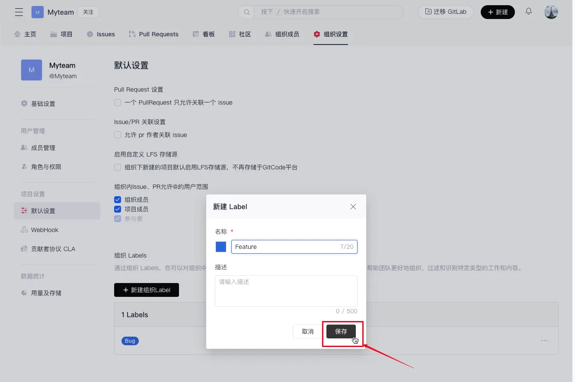
Task: Go to 用量及存储 statistics page
Action: [46, 293]
